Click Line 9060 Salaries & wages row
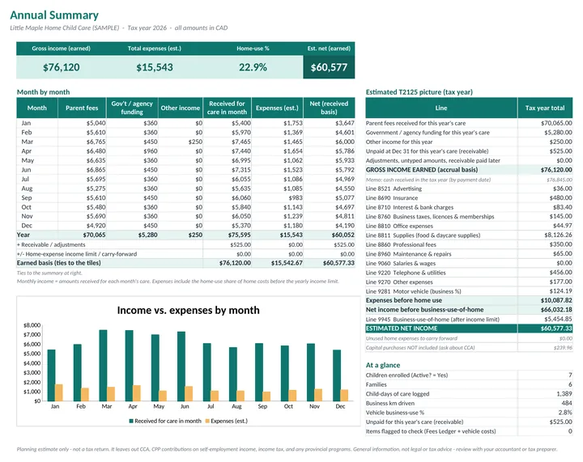This screenshot has width=583, height=462. tap(469, 263)
